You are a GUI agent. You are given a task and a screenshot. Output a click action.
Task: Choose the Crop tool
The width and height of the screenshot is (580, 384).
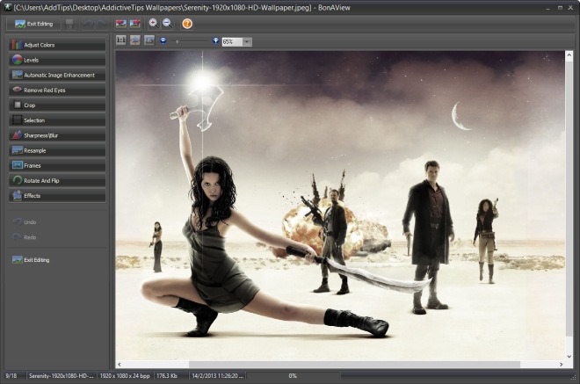tap(57, 105)
